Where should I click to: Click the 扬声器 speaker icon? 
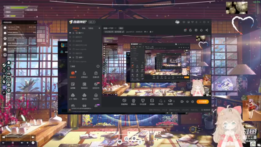pyautogui.click(x=170, y=101)
